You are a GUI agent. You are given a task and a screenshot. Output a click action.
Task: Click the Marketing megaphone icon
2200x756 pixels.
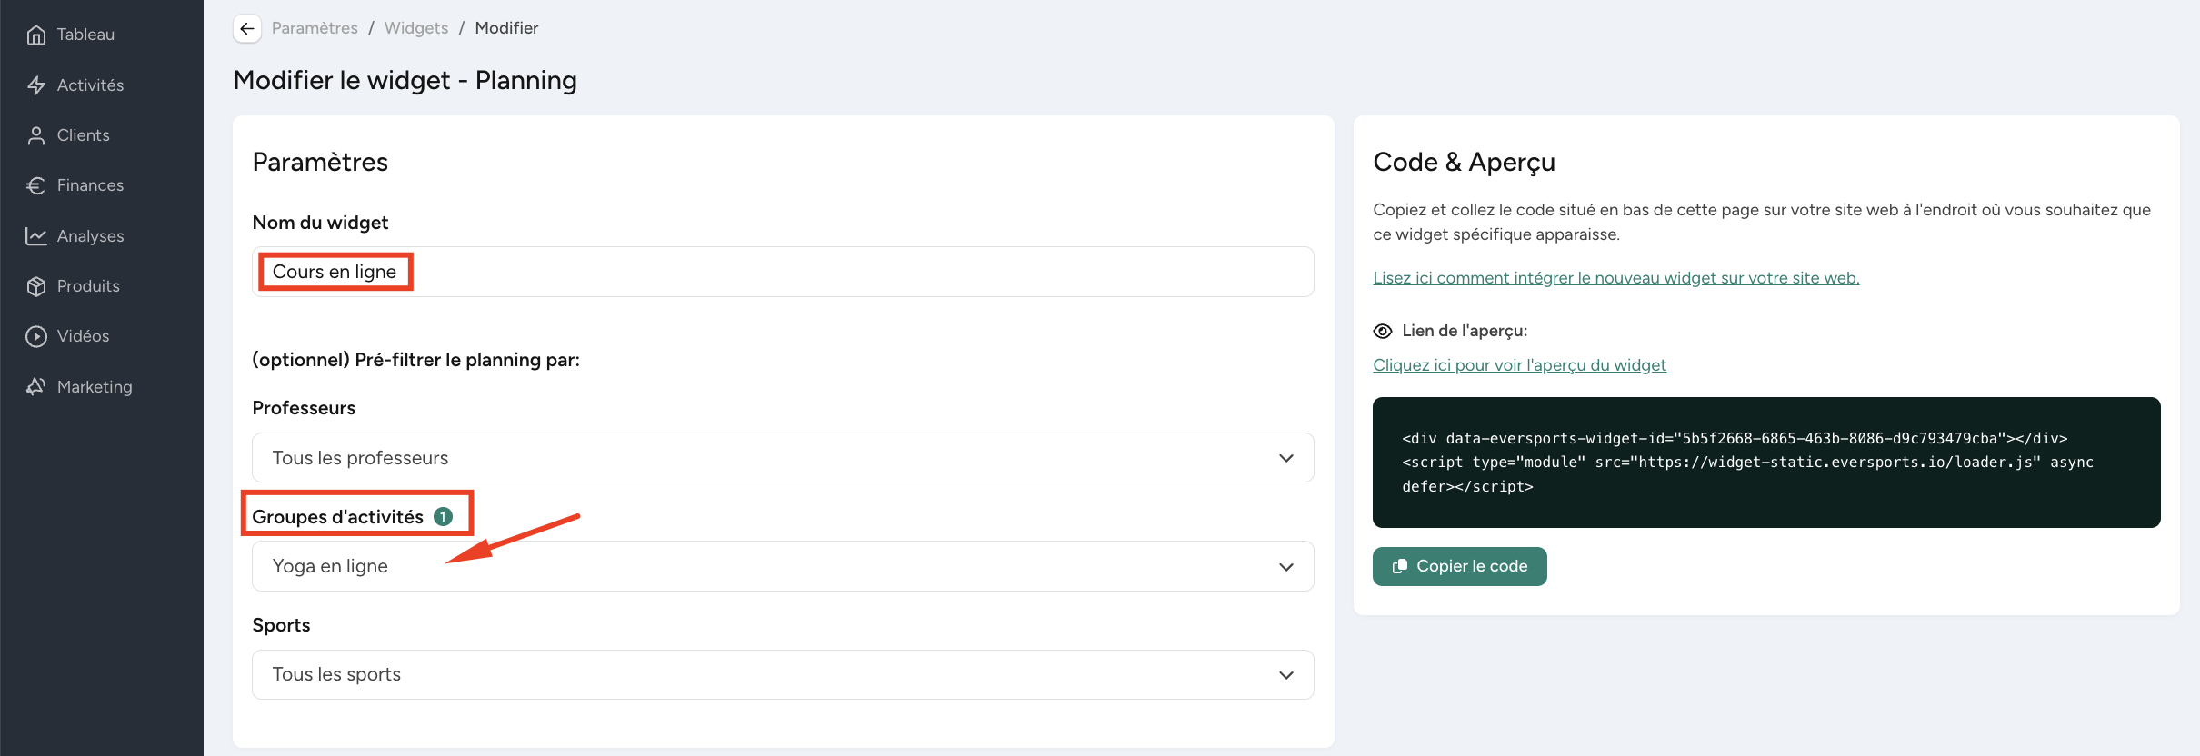pos(36,387)
